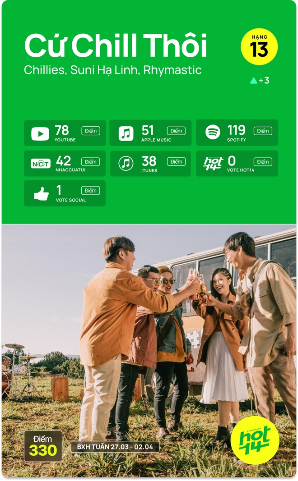Click the Spotify logo icon
This screenshot has height=481, width=298.
coord(213,132)
